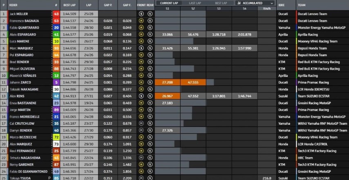Click Raul Fernandez's rear soft tyre icon

click(x=150, y=151)
